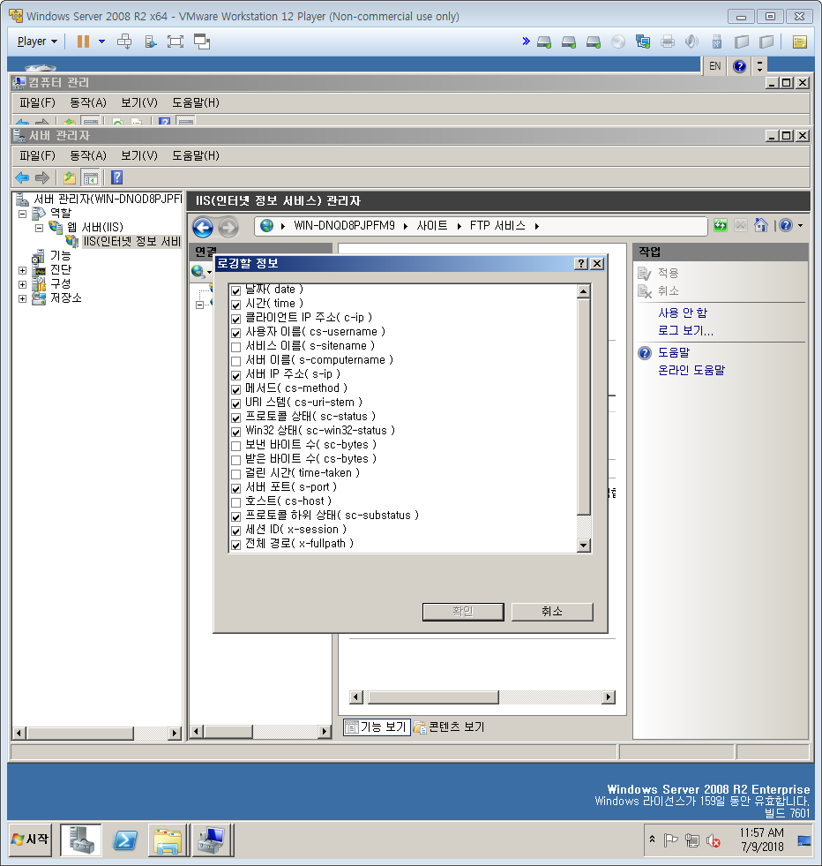Check 호스트( cs-host ) checkbox

coord(236,502)
